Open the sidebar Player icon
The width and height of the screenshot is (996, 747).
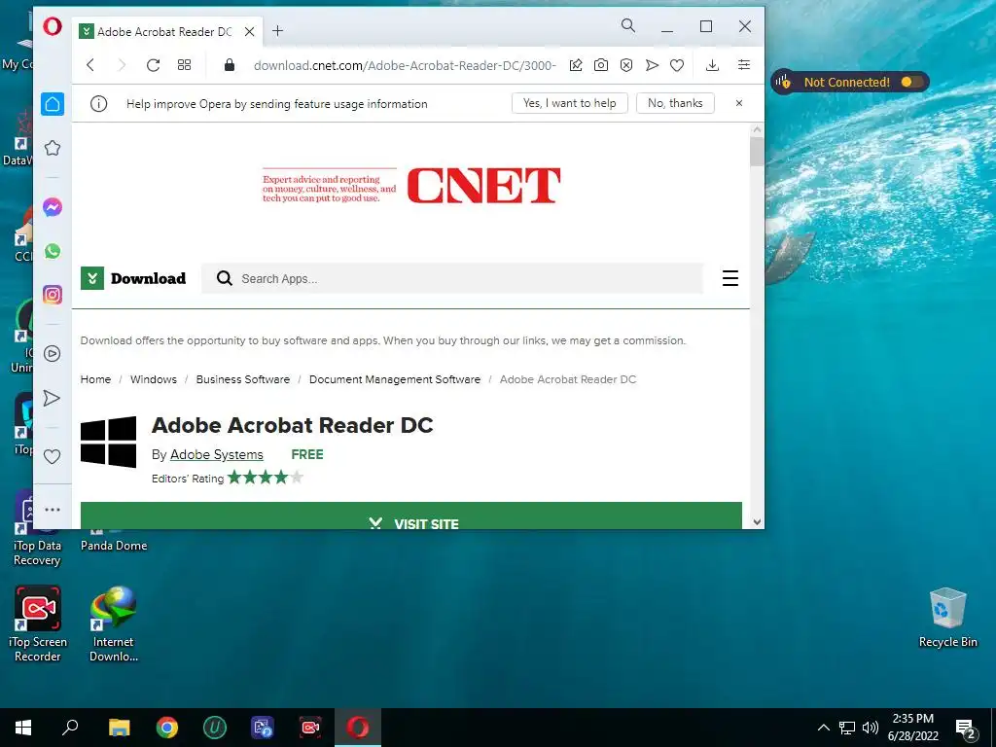pyautogui.click(x=53, y=354)
